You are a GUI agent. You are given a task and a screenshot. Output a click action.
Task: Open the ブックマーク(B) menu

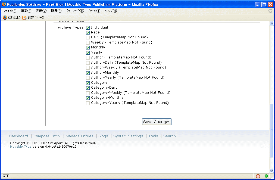pos(75,11)
